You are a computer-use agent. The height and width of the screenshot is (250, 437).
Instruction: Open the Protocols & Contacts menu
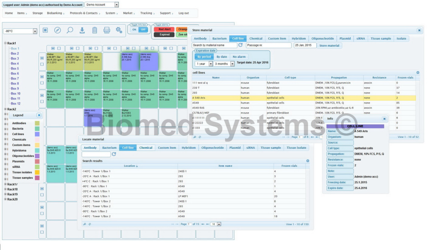(x=85, y=13)
